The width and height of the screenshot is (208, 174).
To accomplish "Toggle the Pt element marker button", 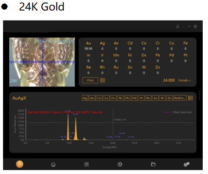I will coord(141,98).
